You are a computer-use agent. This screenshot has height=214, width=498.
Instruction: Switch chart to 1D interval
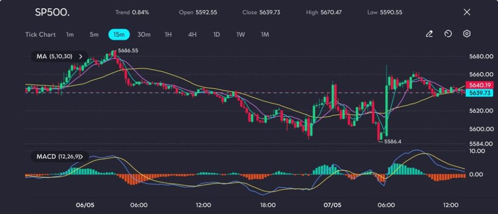pyautogui.click(x=217, y=35)
